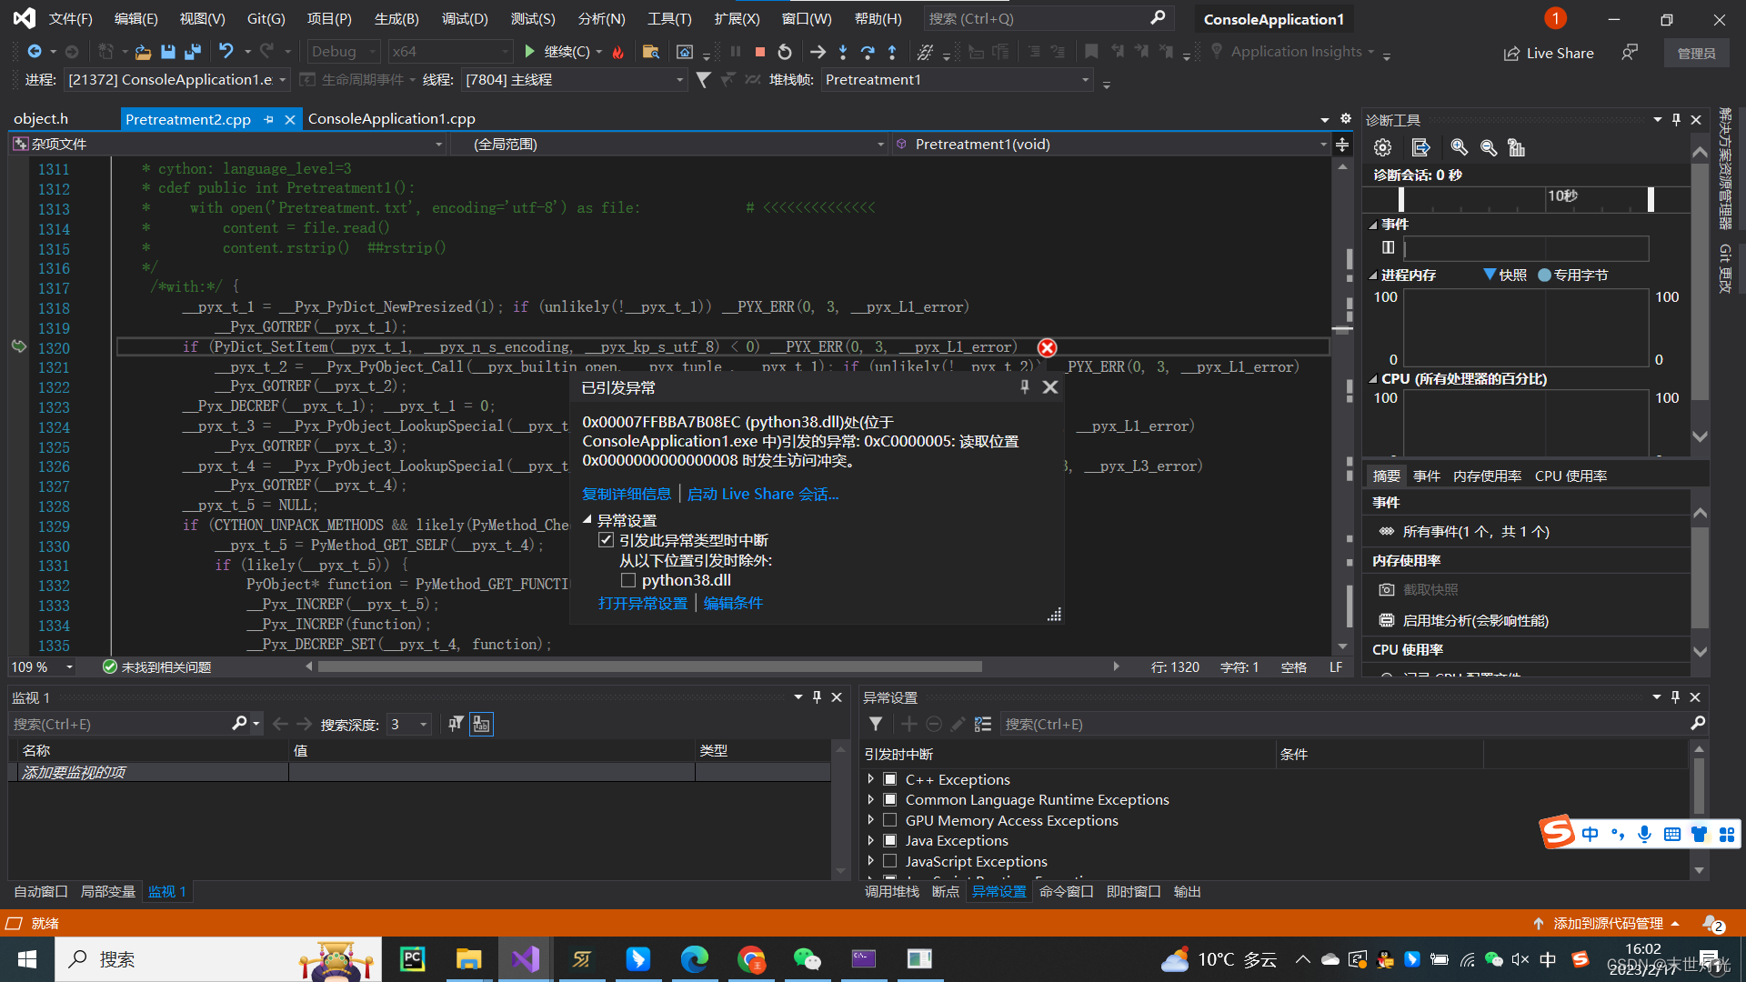The width and height of the screenshot is (1746, 982).
Task: Click the red Stop Debugging square icon
Action: tap(760, 52)
